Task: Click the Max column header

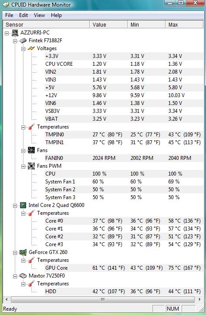Action: (184, 24)
